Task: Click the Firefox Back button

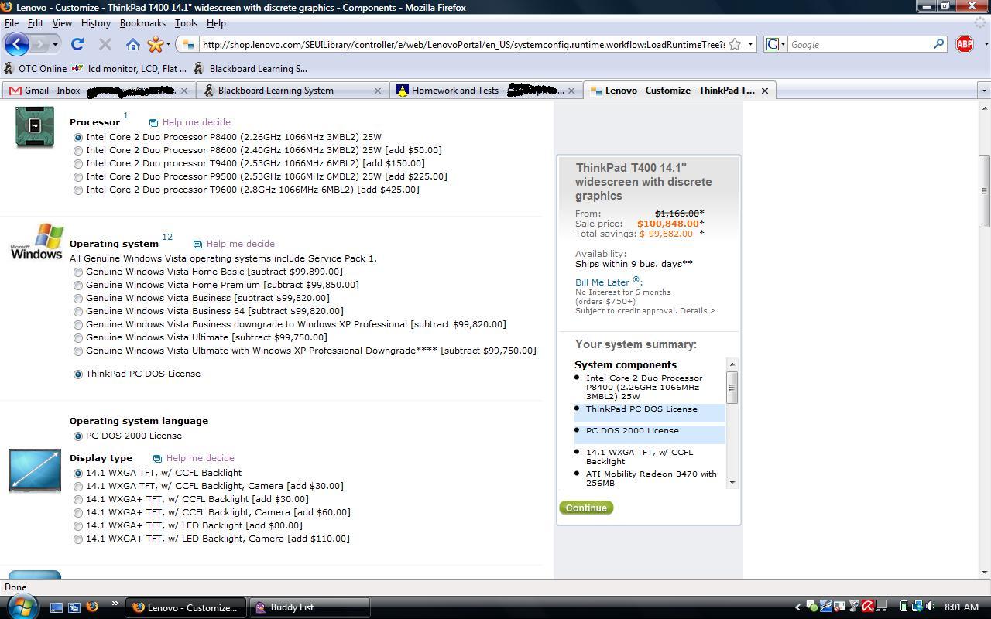Action: pyautogui.click(x=16, y=44)
